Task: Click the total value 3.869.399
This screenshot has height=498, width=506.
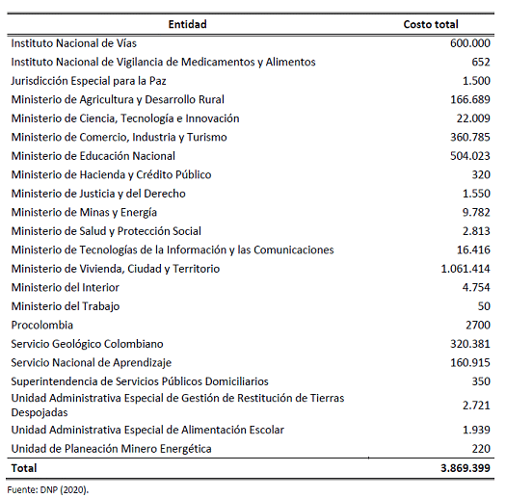Action: pos(466,468)
